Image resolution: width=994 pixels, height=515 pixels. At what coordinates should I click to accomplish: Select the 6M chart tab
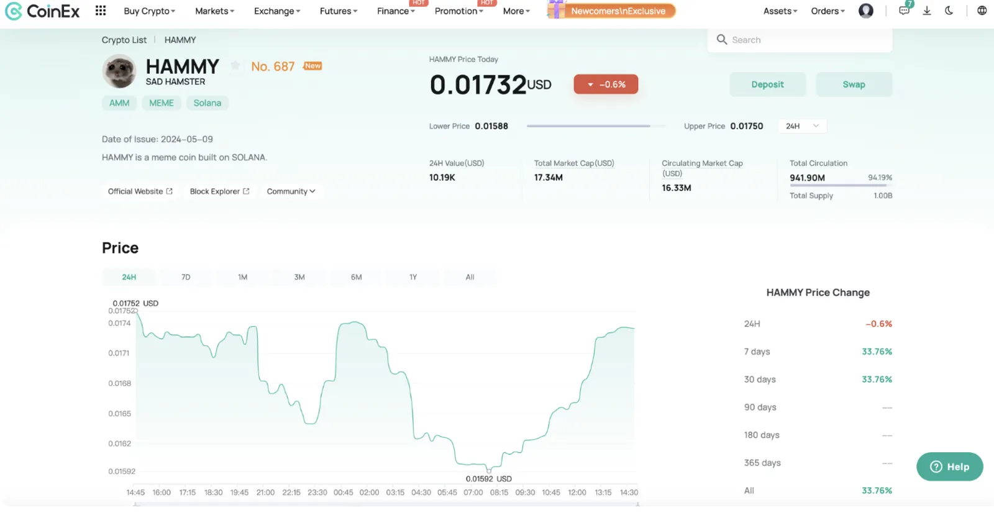(x=356, y=277)
